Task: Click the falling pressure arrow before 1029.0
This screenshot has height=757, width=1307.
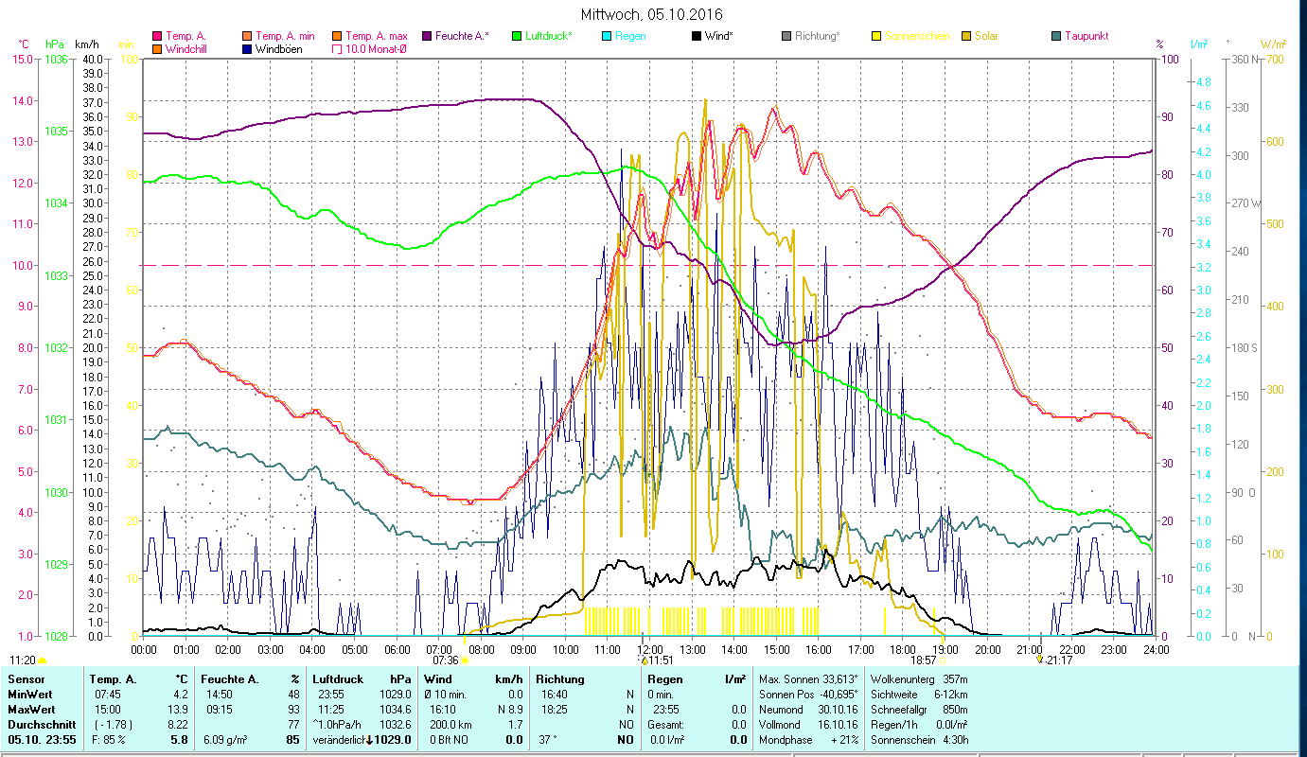Action: pyautogui.click(x=369, y=739)
